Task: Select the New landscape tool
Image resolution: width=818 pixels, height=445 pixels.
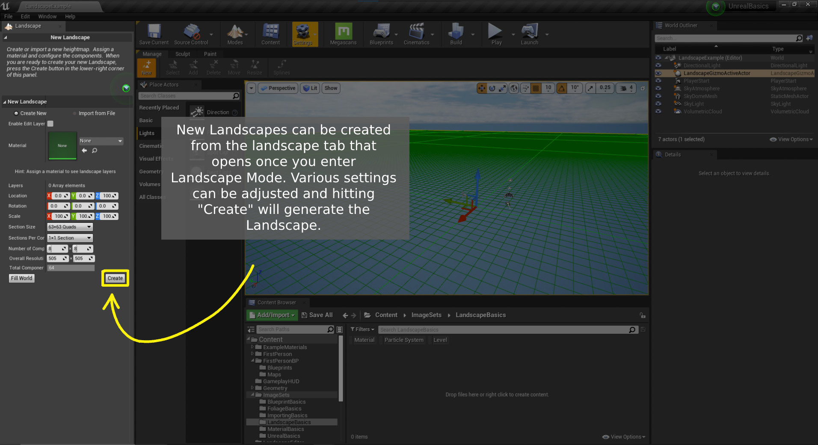Action: click(x=147, y=68)
